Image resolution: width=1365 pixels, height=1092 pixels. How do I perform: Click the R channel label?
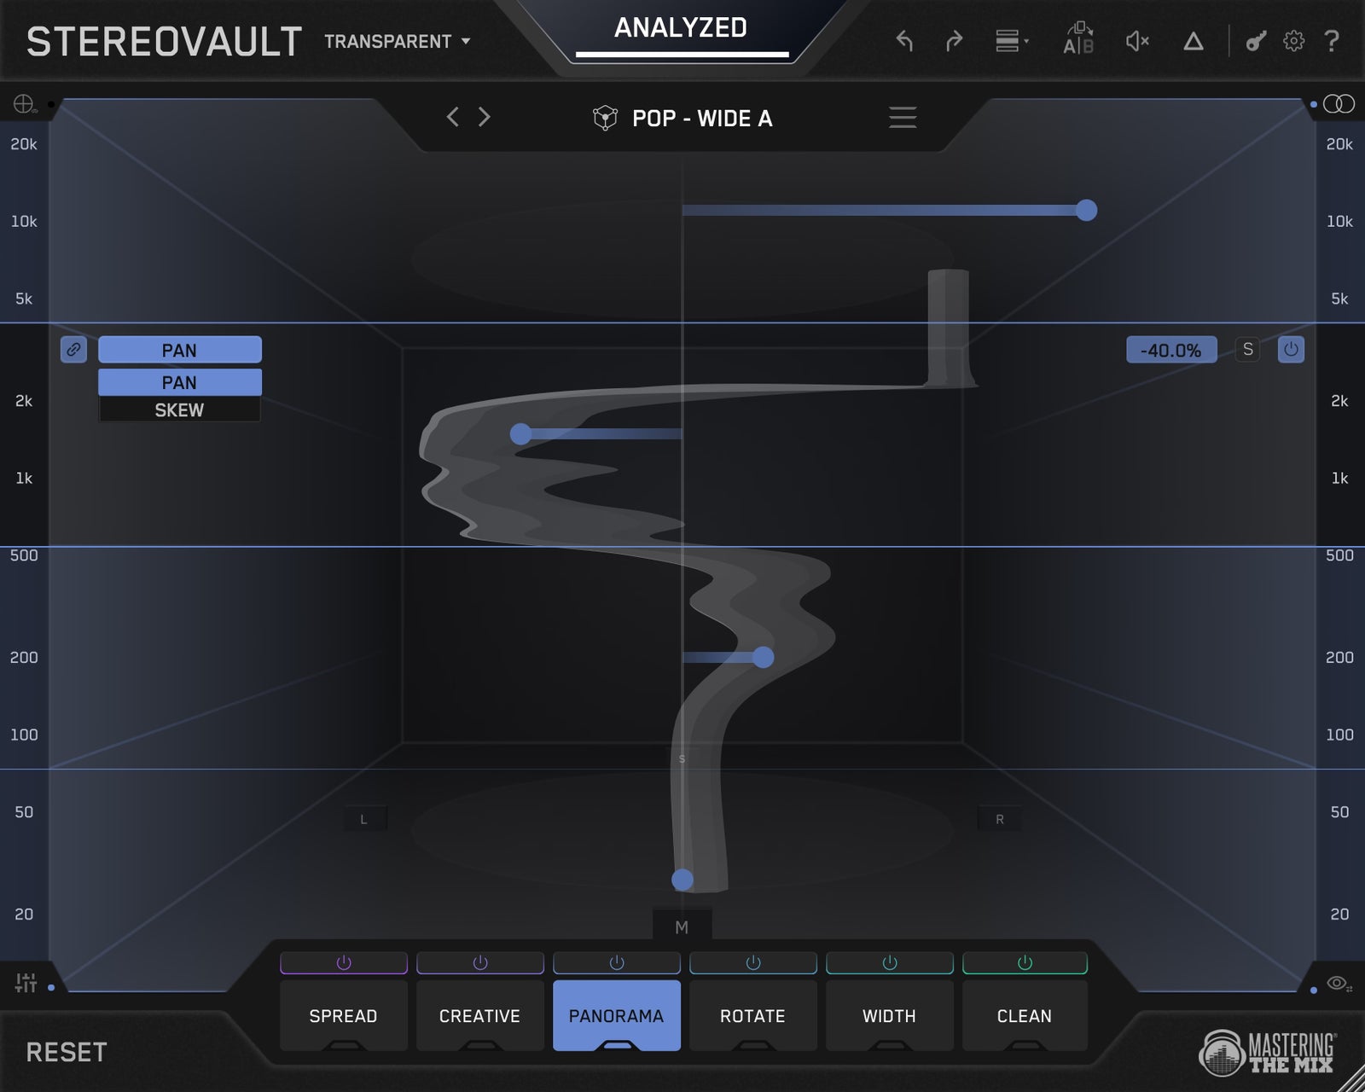pos(999,819)
